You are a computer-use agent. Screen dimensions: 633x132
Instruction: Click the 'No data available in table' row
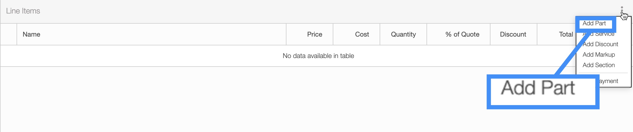pyautogui.click(x=318, y=56)
